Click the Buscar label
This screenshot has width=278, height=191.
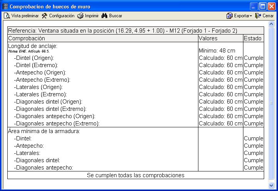click(116, 16)
